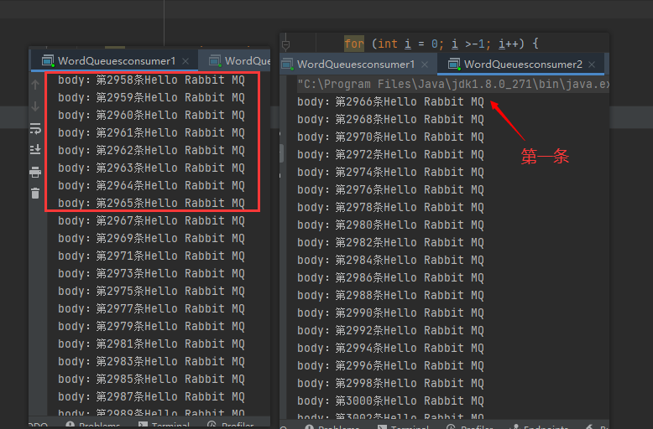
Task: Click the java.exe command line path
Action: pyautogui.click(x=453, y=85)
